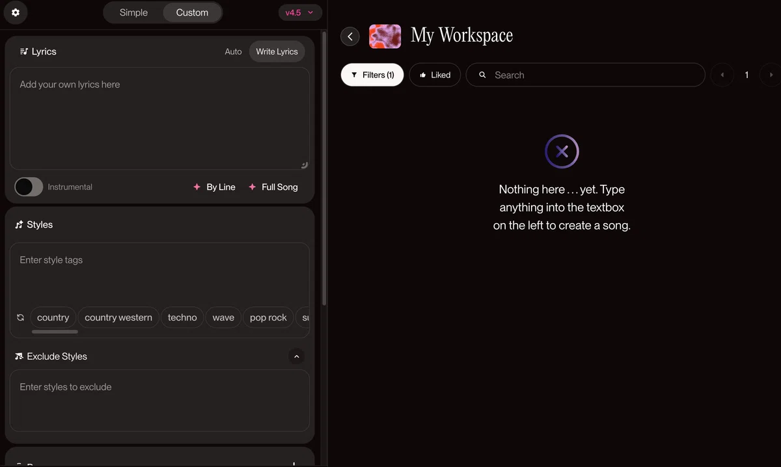Click the Styles section note icon
The width and height of the screenshot is (781, 467).
pos(19,224)
